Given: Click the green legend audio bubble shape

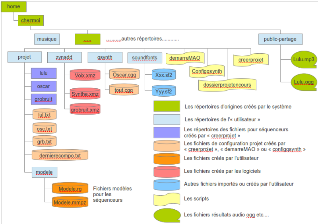Looking at the screenshot, I should 167,215.
